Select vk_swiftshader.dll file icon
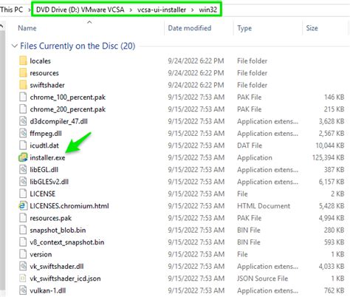Image resolution: width=350 pixels, height=297 pixels. 23,266
